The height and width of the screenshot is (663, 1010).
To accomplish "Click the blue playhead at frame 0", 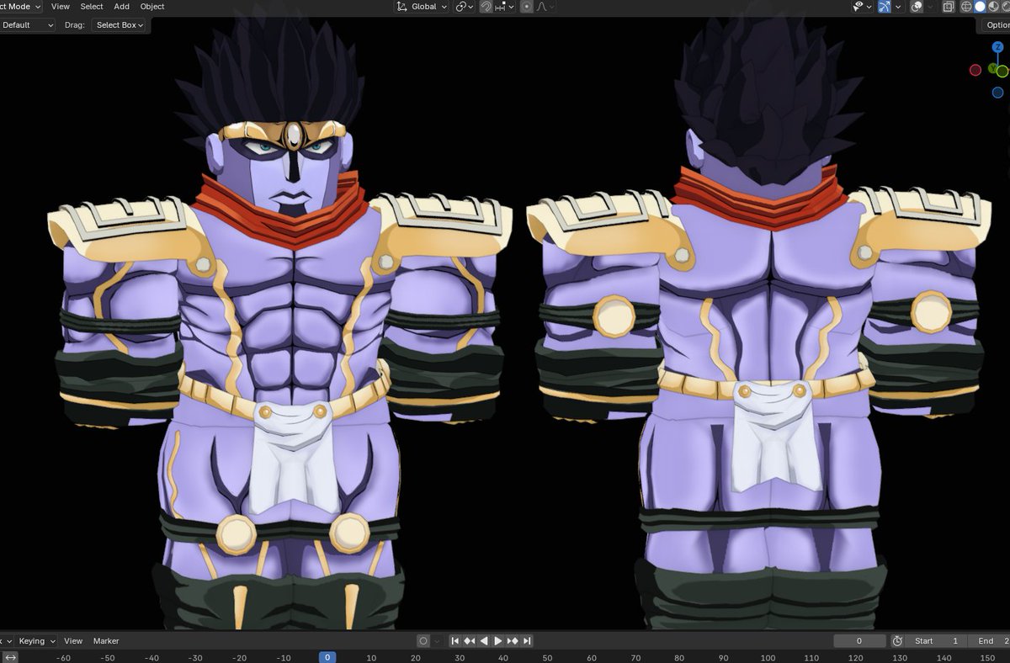I will 327,657.
